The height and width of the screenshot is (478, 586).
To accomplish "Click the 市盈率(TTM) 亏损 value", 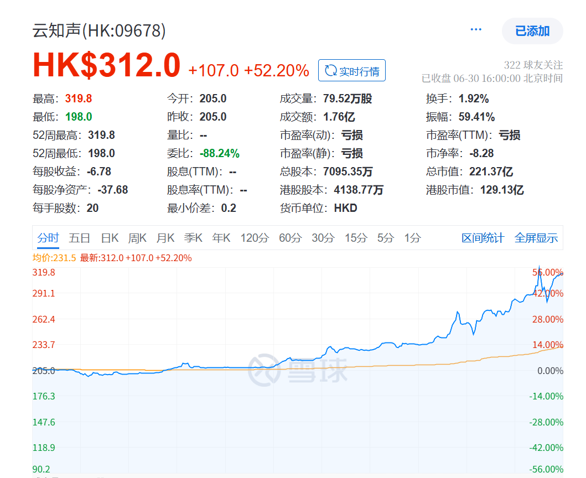I will click(510, 136).
